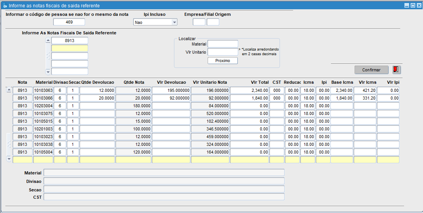Viewport: 423px width, 213px height.
Task: Select material cell 10103063
Action: 43,90
